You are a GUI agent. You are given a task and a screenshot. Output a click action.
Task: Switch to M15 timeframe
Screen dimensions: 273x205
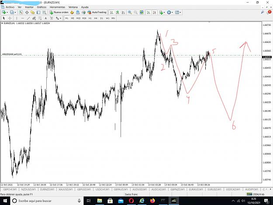pos(78,18)
